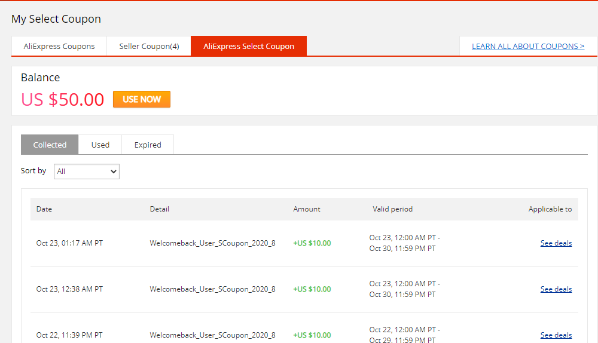This screenshot has height=343, width=598.
Task: View the Expired coupons tab
Action: click(148, 145)
